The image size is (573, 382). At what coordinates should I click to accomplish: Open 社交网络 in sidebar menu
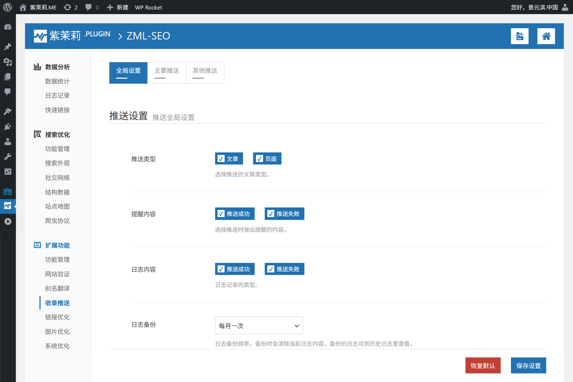click(57, 177)
